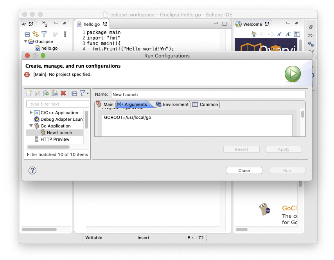
Task: Click the Home icon in Welcome view
Action: point(254,34)
